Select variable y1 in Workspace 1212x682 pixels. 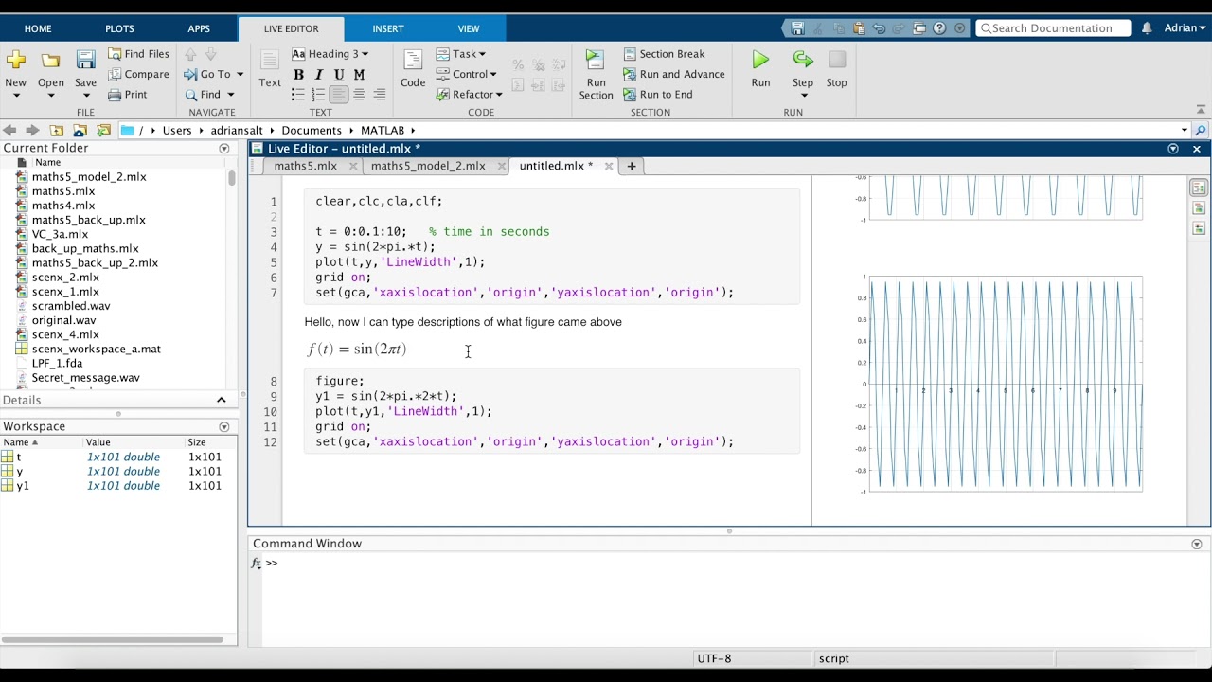23,486
